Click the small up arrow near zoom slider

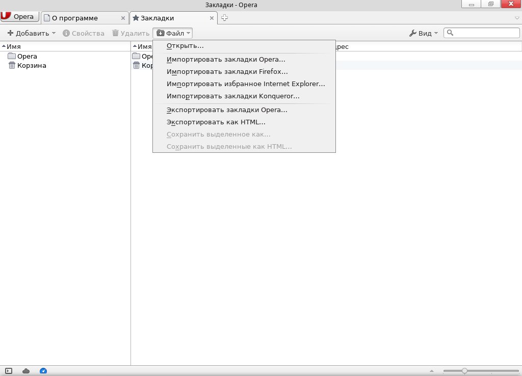pos(432,371)
